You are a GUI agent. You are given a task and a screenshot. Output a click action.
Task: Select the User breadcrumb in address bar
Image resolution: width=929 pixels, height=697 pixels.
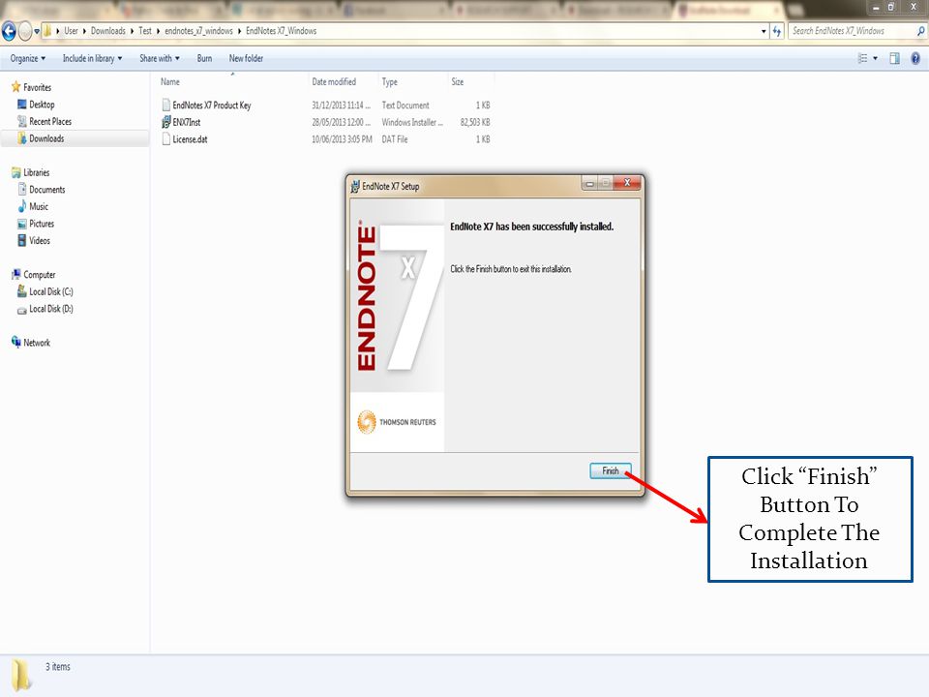click(x=71, y=31)
